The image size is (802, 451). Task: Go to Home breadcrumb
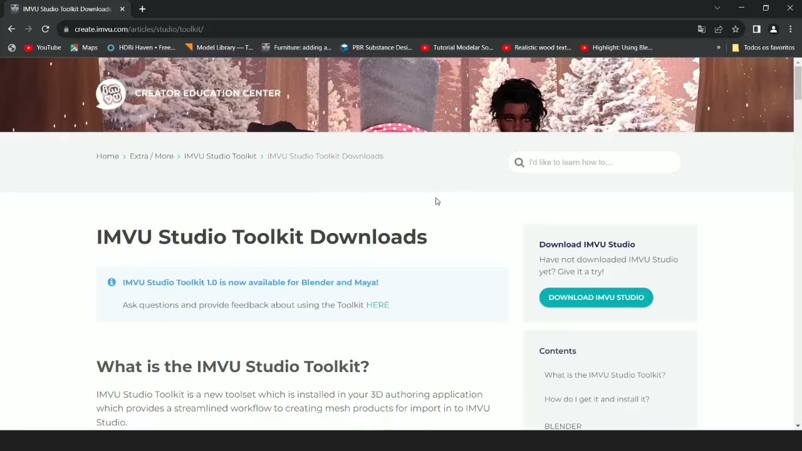tap(107, 156)
